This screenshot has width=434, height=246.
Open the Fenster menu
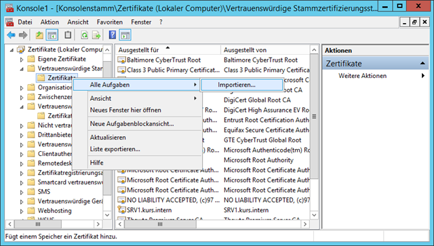(141, 22)
